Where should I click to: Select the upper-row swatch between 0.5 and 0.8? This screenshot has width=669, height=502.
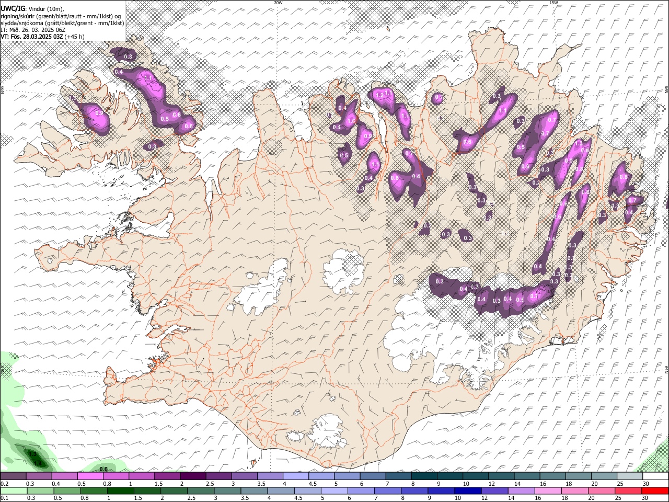90,476
